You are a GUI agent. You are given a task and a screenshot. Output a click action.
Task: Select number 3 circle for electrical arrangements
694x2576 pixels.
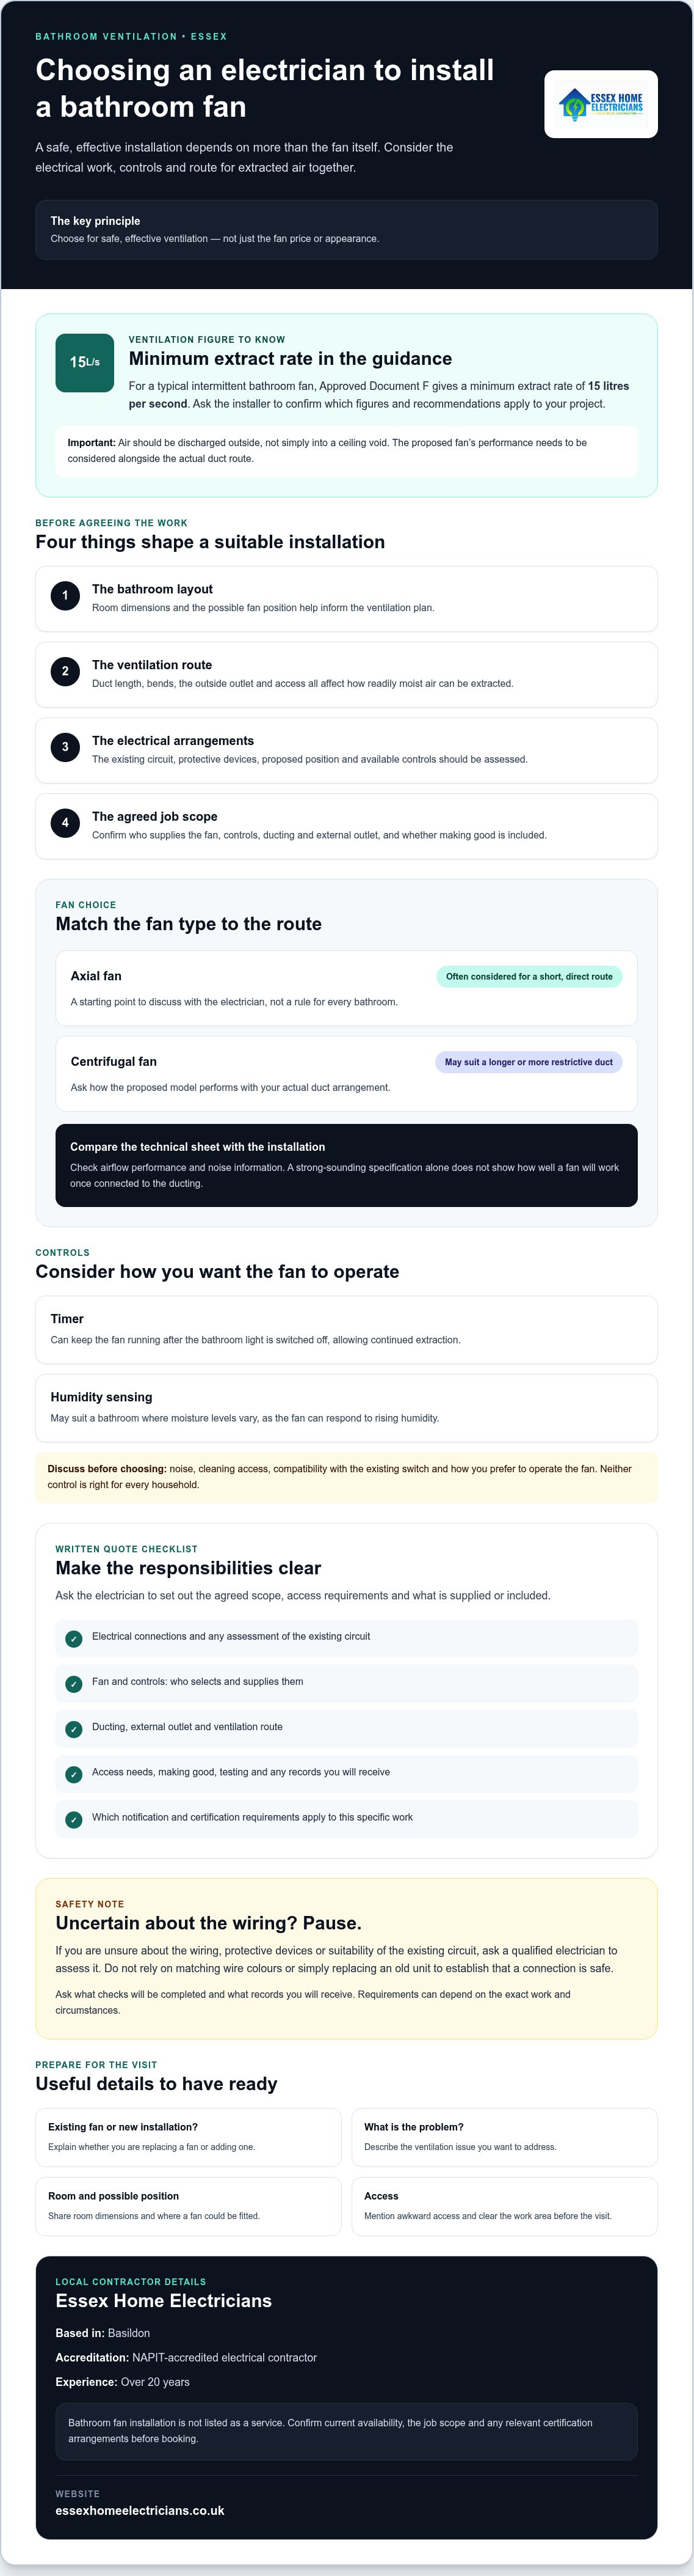click(65, 747)
